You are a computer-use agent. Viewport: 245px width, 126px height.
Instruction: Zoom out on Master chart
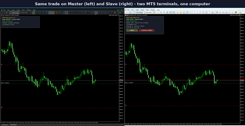(43, 13)
